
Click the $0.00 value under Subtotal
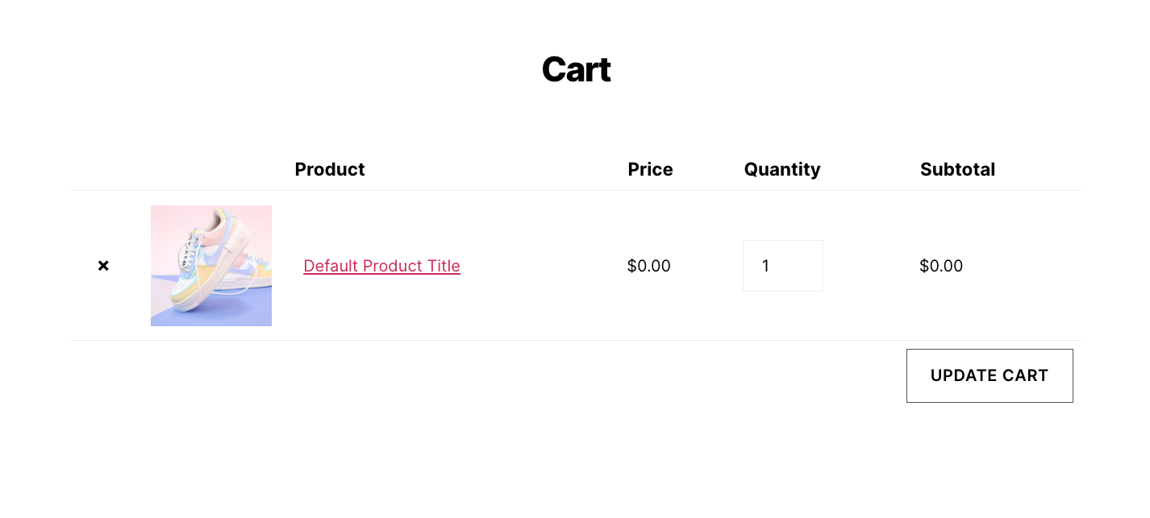tap(941, 266)
